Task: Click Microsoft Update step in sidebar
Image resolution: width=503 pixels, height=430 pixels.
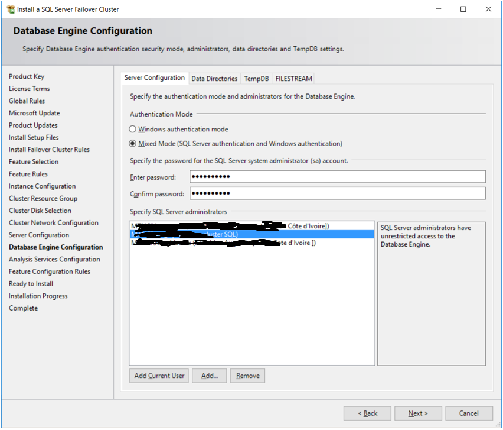Action: coord(34,114)
